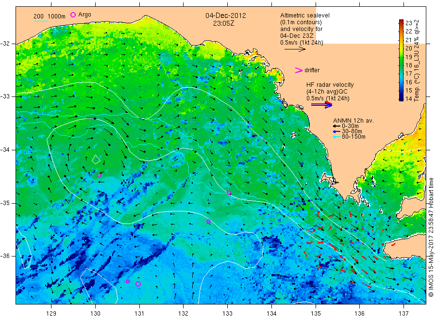
Task: Click the black 0-30m ANMN arrow symbol
Action: (336, 126)
